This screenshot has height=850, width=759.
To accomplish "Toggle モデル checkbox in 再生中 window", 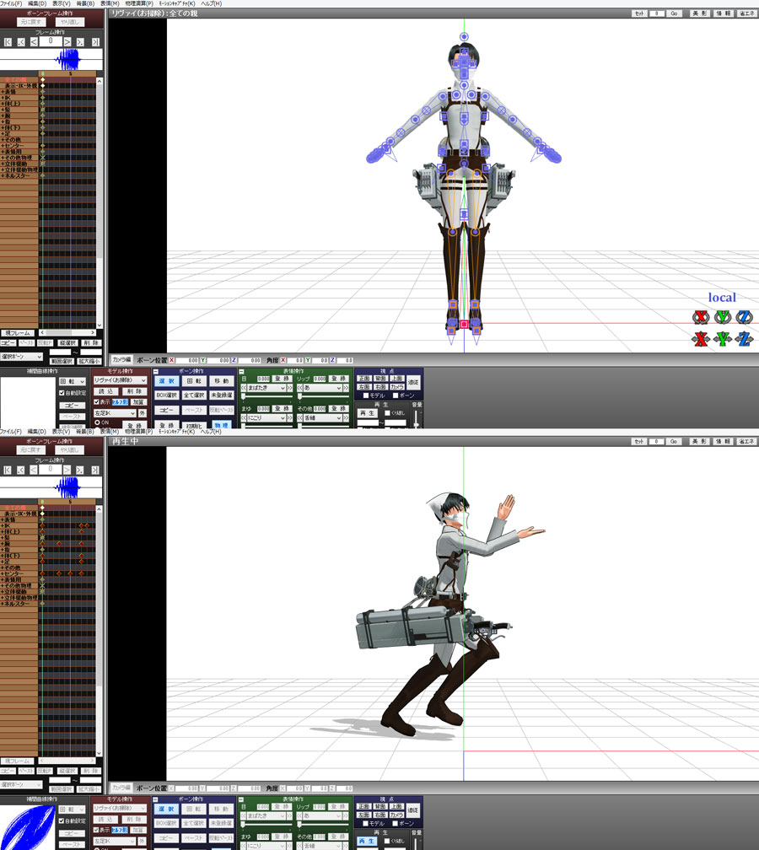I will (365, 823).
